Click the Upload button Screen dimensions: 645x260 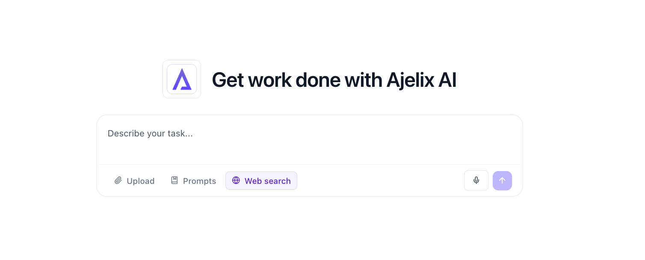click(134, 180)
